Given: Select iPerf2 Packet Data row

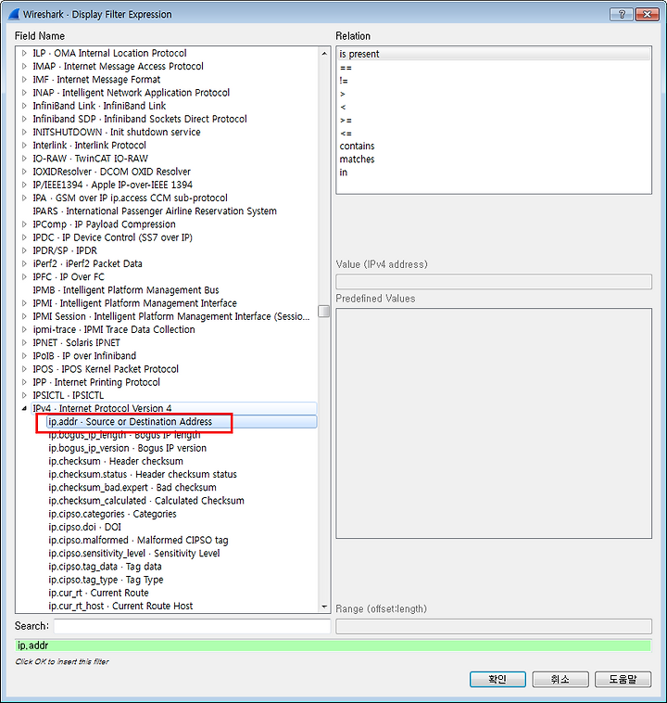Looking at the screenshot, I should tap(87, 263).
